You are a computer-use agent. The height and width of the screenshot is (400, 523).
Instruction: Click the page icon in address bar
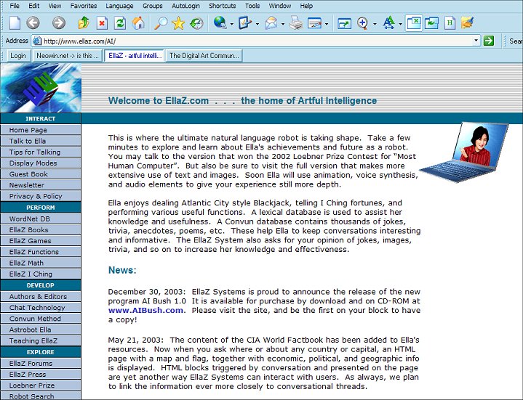[37, 41]
